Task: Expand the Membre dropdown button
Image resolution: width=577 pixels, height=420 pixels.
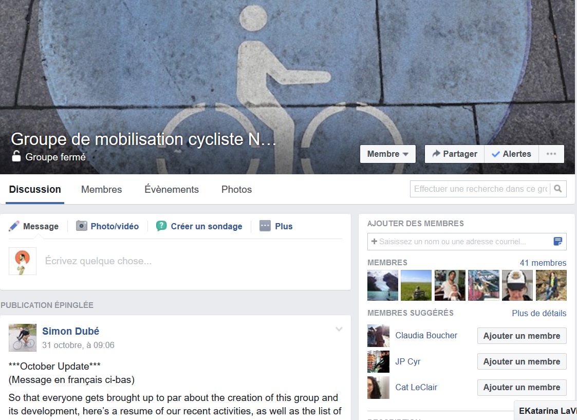Action: 388,154
